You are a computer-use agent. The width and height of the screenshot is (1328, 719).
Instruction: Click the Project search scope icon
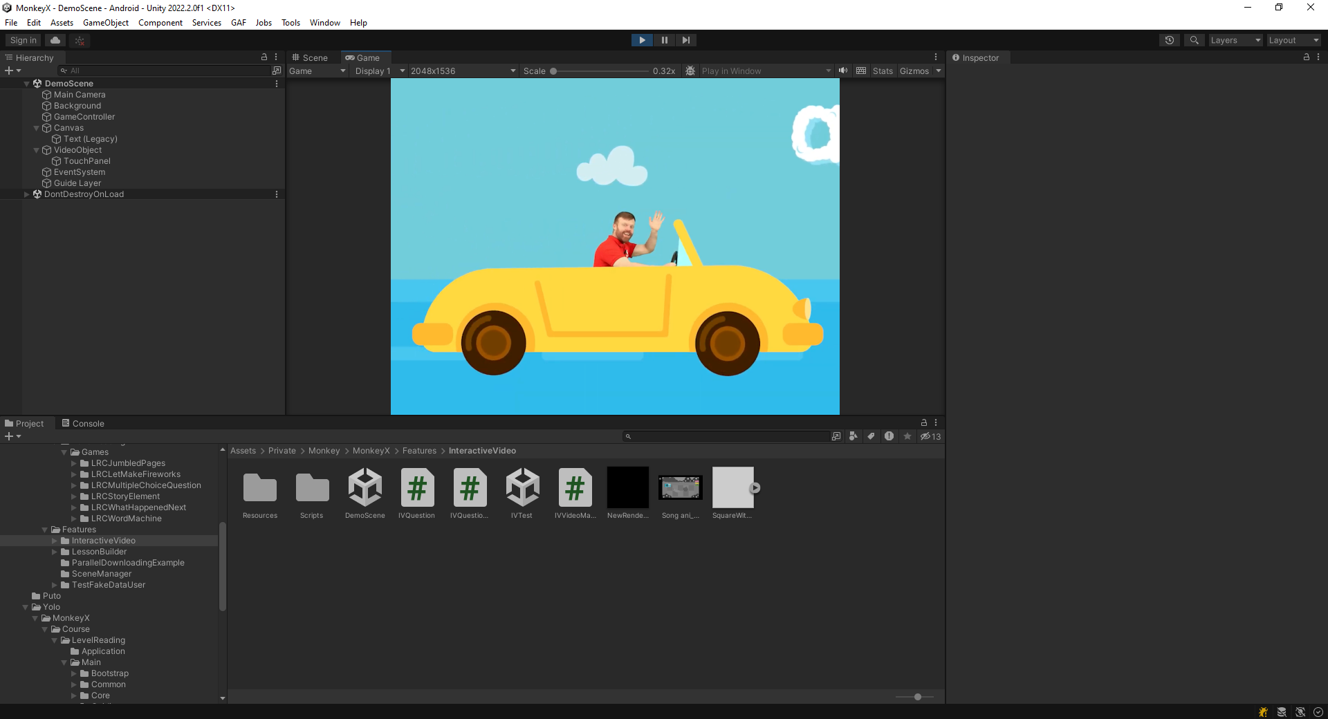click(x=836, y=436)
